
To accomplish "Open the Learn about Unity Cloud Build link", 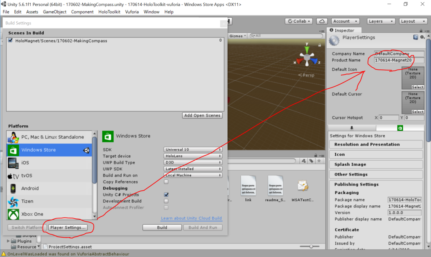I will (192, 218).
